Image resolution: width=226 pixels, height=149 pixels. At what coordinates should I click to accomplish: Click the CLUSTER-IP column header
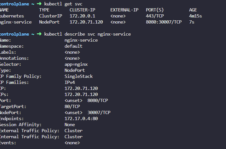click(82, 10)
